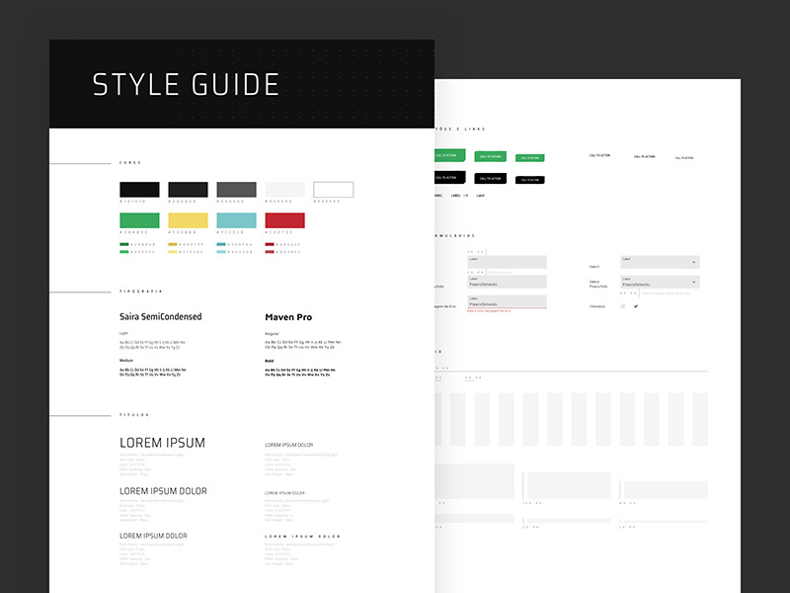Viewport: 790px width, 593px height.
Task: Pick the small light teal variant swatch
Action: (x=221, y=252)
